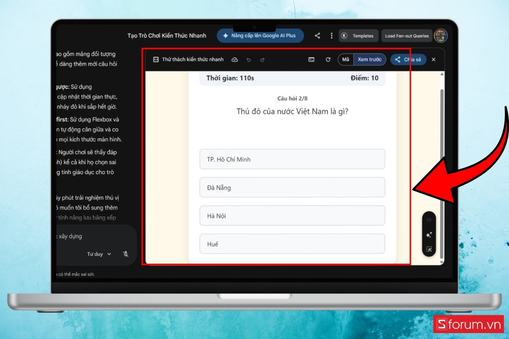Redo the canvas change
Image resolution: width=509 pixels, height=339 pixels.
click(262, 60)
